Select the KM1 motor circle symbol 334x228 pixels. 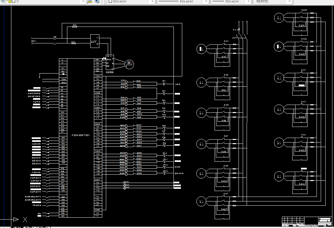[201, 49]
